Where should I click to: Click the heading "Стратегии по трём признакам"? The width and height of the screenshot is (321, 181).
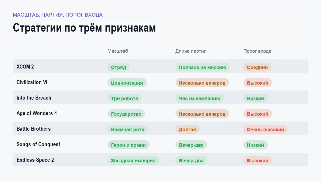tap(84, 28)
